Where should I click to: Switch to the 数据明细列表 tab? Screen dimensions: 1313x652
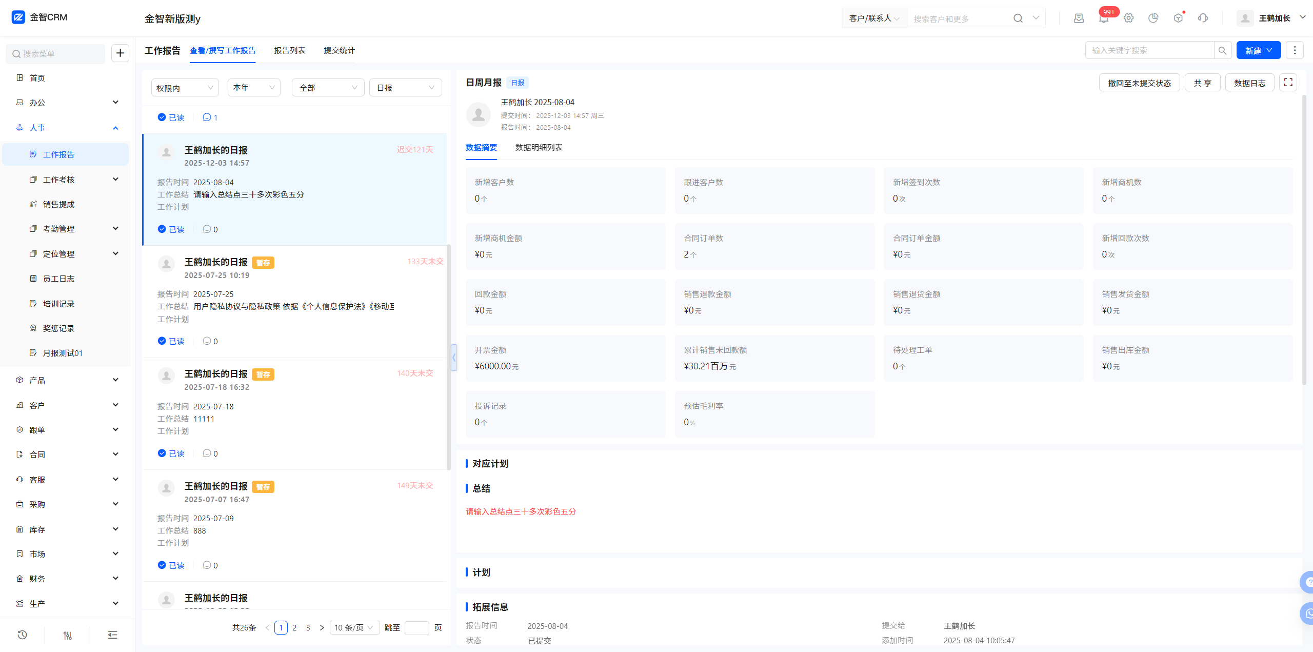point(539,147)
